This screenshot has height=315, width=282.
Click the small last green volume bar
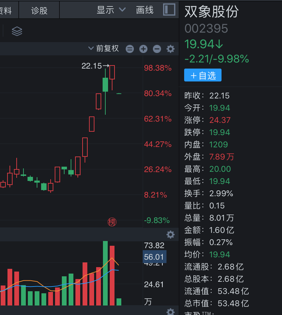coord(119,302)
